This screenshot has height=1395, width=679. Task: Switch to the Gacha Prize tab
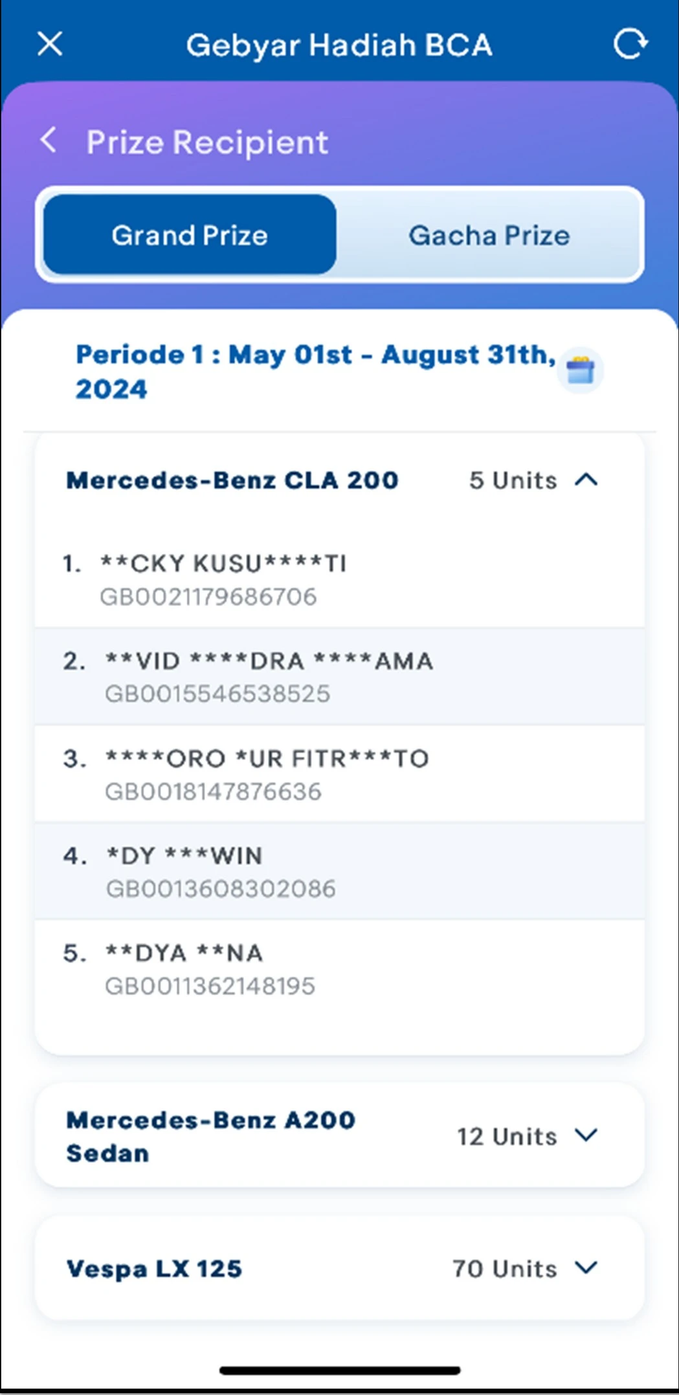tap(489, 235)
